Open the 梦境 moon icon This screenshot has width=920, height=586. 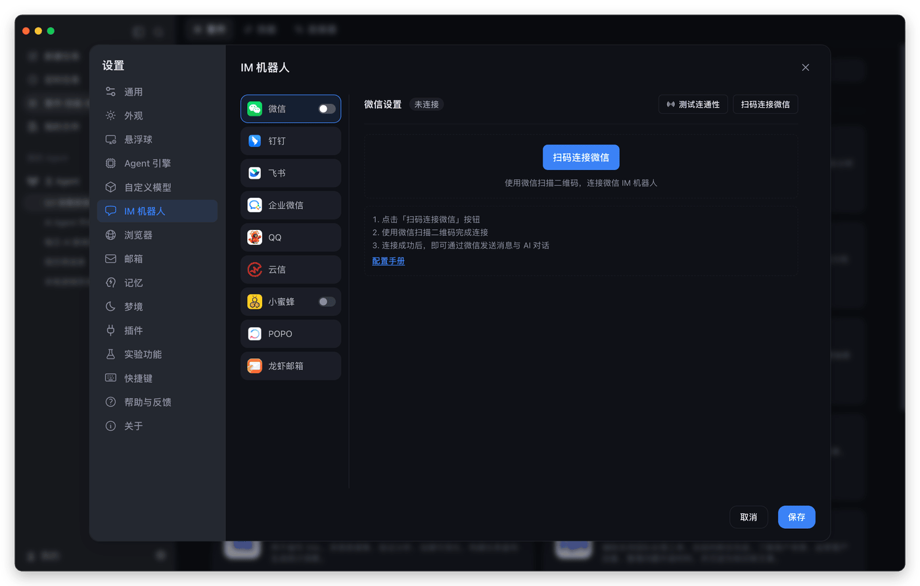110,307
